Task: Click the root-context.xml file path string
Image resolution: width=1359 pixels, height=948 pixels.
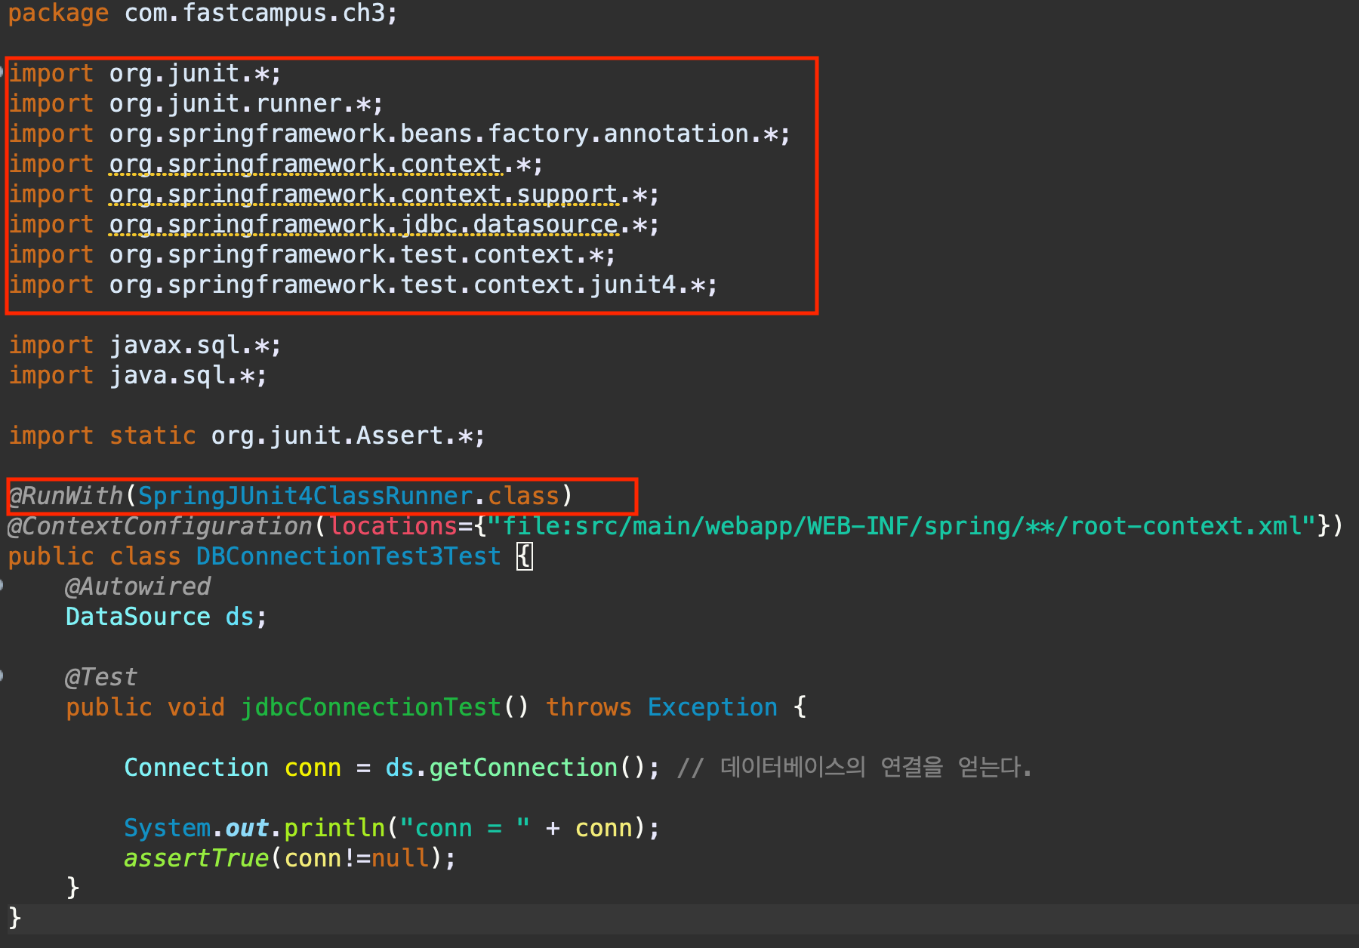Action: click(x=901, y=527)
